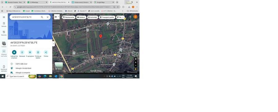
Task: Click the Trimite share icon
Action: pos(46,52)
